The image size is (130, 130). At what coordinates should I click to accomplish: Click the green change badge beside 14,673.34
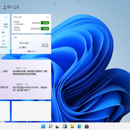pyautogui.click(x=45, y=29)
